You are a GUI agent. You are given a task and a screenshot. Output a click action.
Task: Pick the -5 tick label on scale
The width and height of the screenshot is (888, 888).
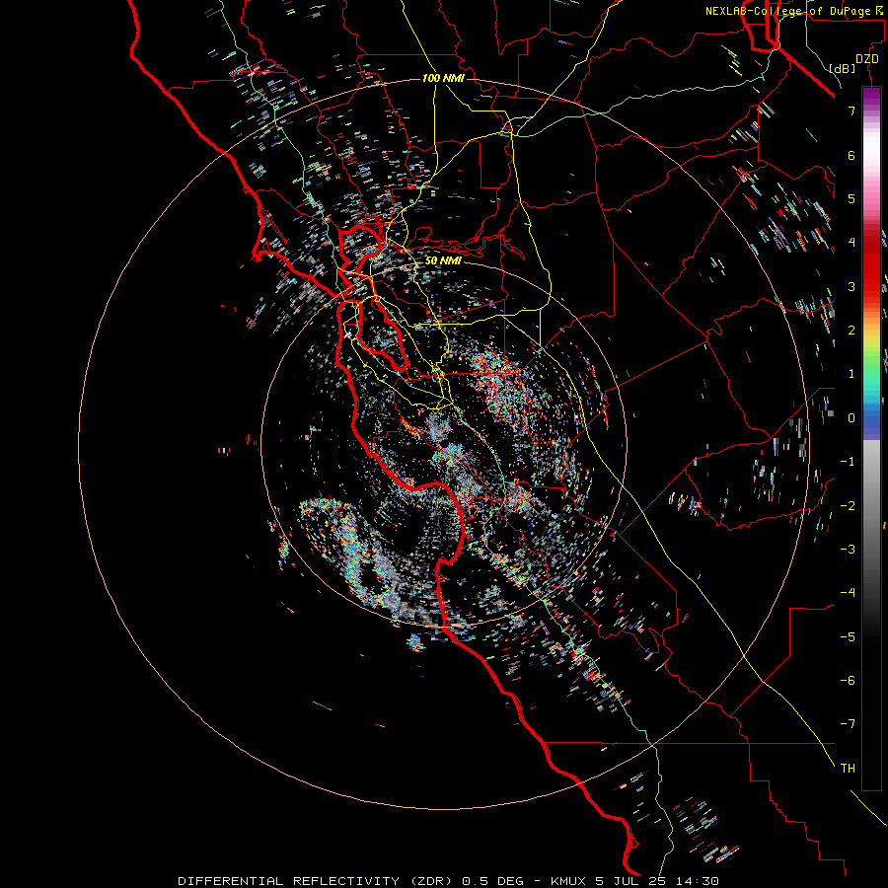point(848,637)
